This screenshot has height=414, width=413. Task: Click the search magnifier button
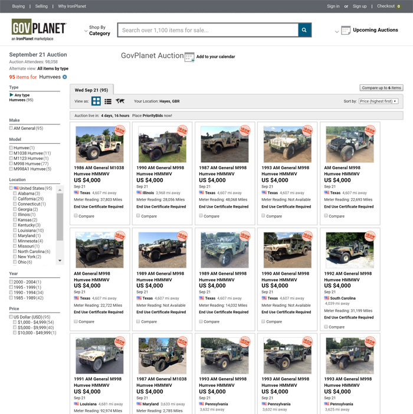pos(304,30)
